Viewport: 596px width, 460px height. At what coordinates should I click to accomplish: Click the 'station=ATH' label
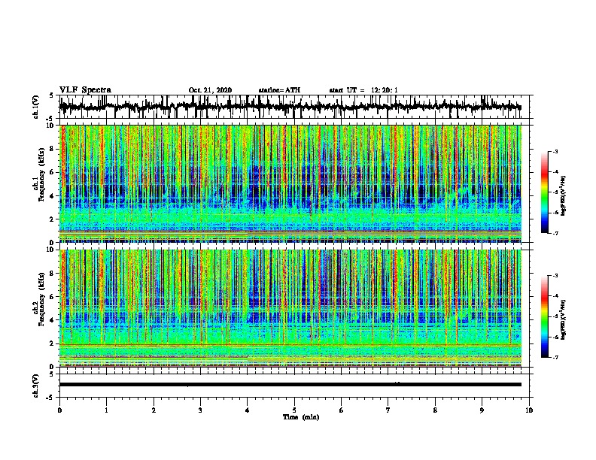coord(279,90)
